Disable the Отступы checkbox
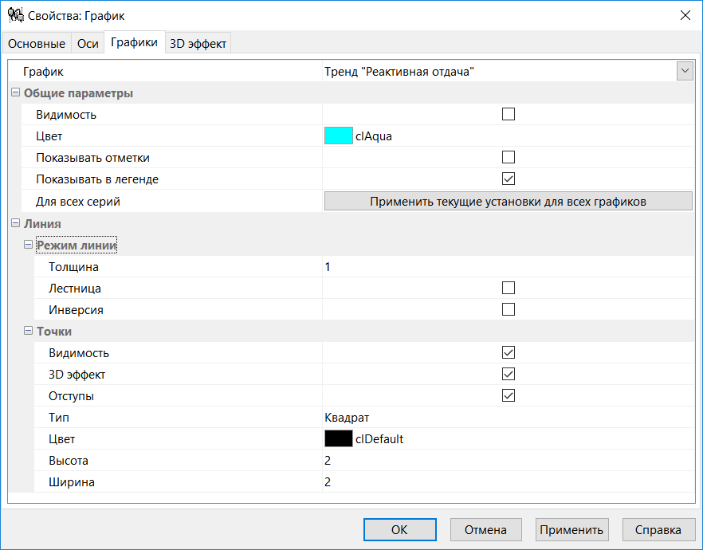Image resolution: width=703 pixels, height=550 pixels. [508, 395]
